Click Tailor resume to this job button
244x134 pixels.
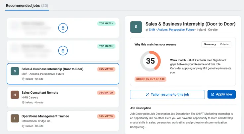coord(167,94)
